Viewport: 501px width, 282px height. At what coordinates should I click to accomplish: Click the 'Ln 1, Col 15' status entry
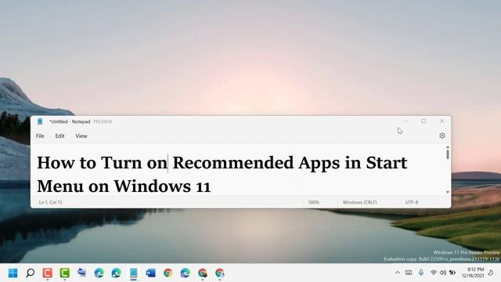coord(50,202)
